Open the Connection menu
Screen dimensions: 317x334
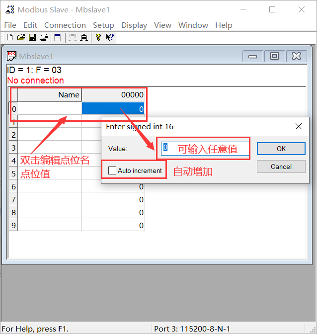(65, 25)
